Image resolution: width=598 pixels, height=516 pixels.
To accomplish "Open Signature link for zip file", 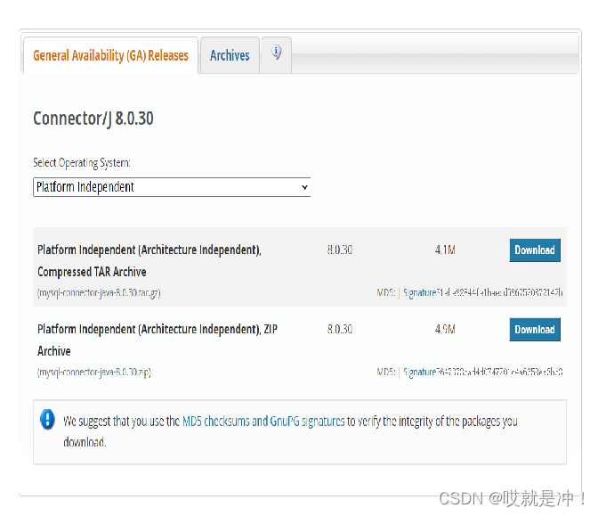I will pos(419,372).
